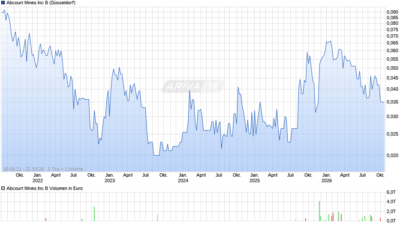This screenshot has width=403, height=225.
Task: Click the 0,035 price axis label
Action: (392, 102)
